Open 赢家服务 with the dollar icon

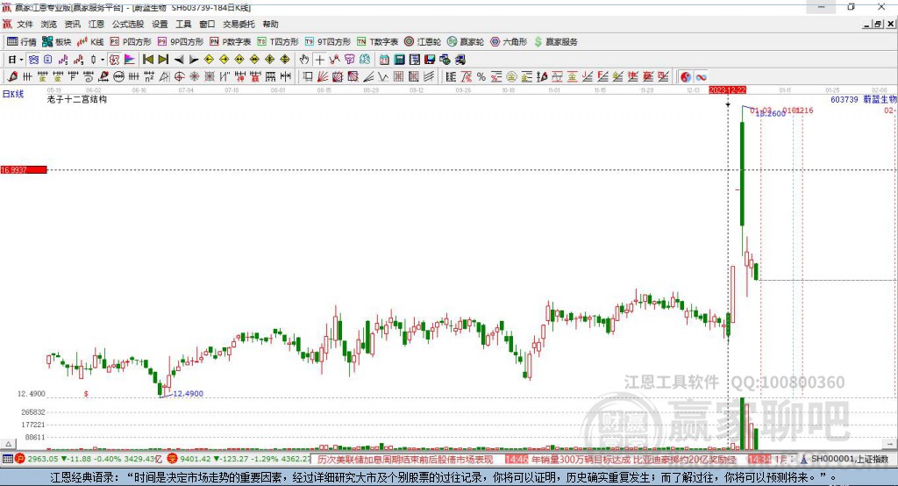pyautogui.click(x=555, y=42)
